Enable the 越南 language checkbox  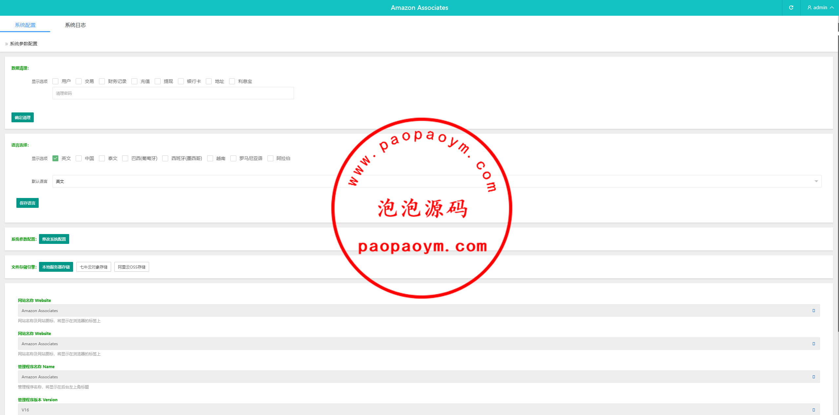point(210,158)
